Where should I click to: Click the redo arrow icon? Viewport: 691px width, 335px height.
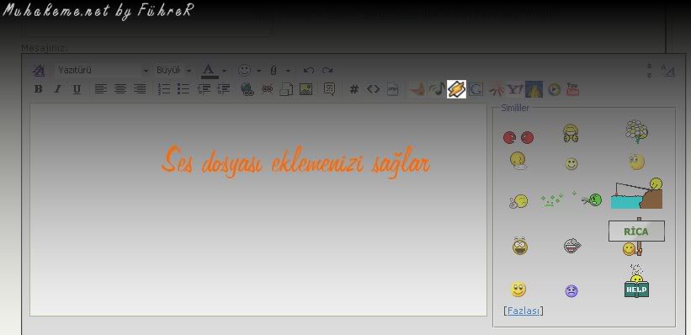coord(327,70)
